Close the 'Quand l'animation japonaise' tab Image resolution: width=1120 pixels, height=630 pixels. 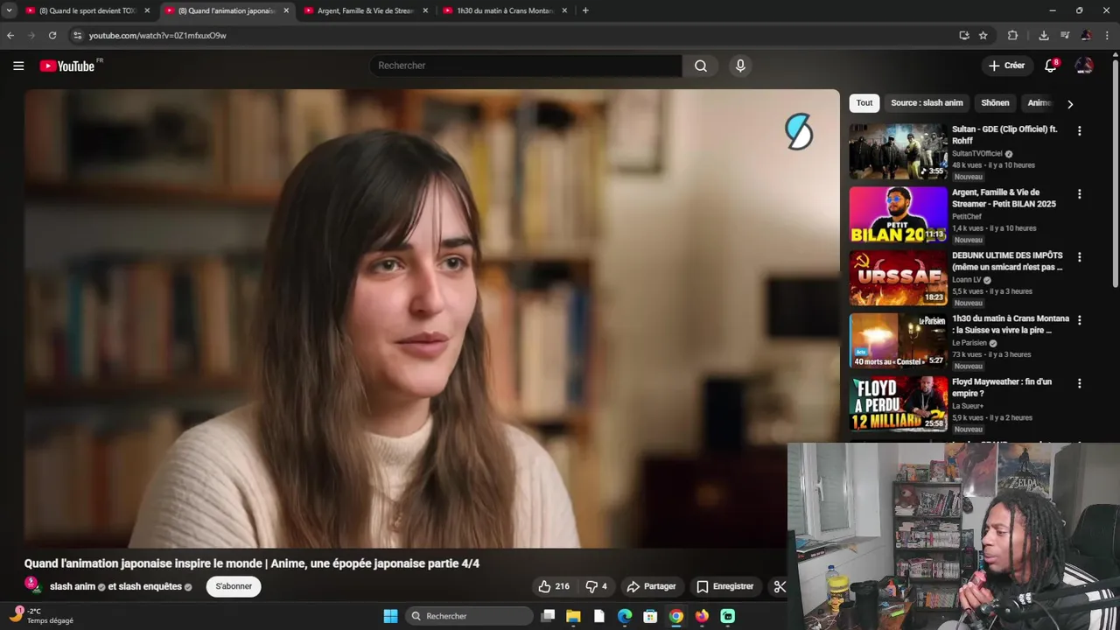286,10
